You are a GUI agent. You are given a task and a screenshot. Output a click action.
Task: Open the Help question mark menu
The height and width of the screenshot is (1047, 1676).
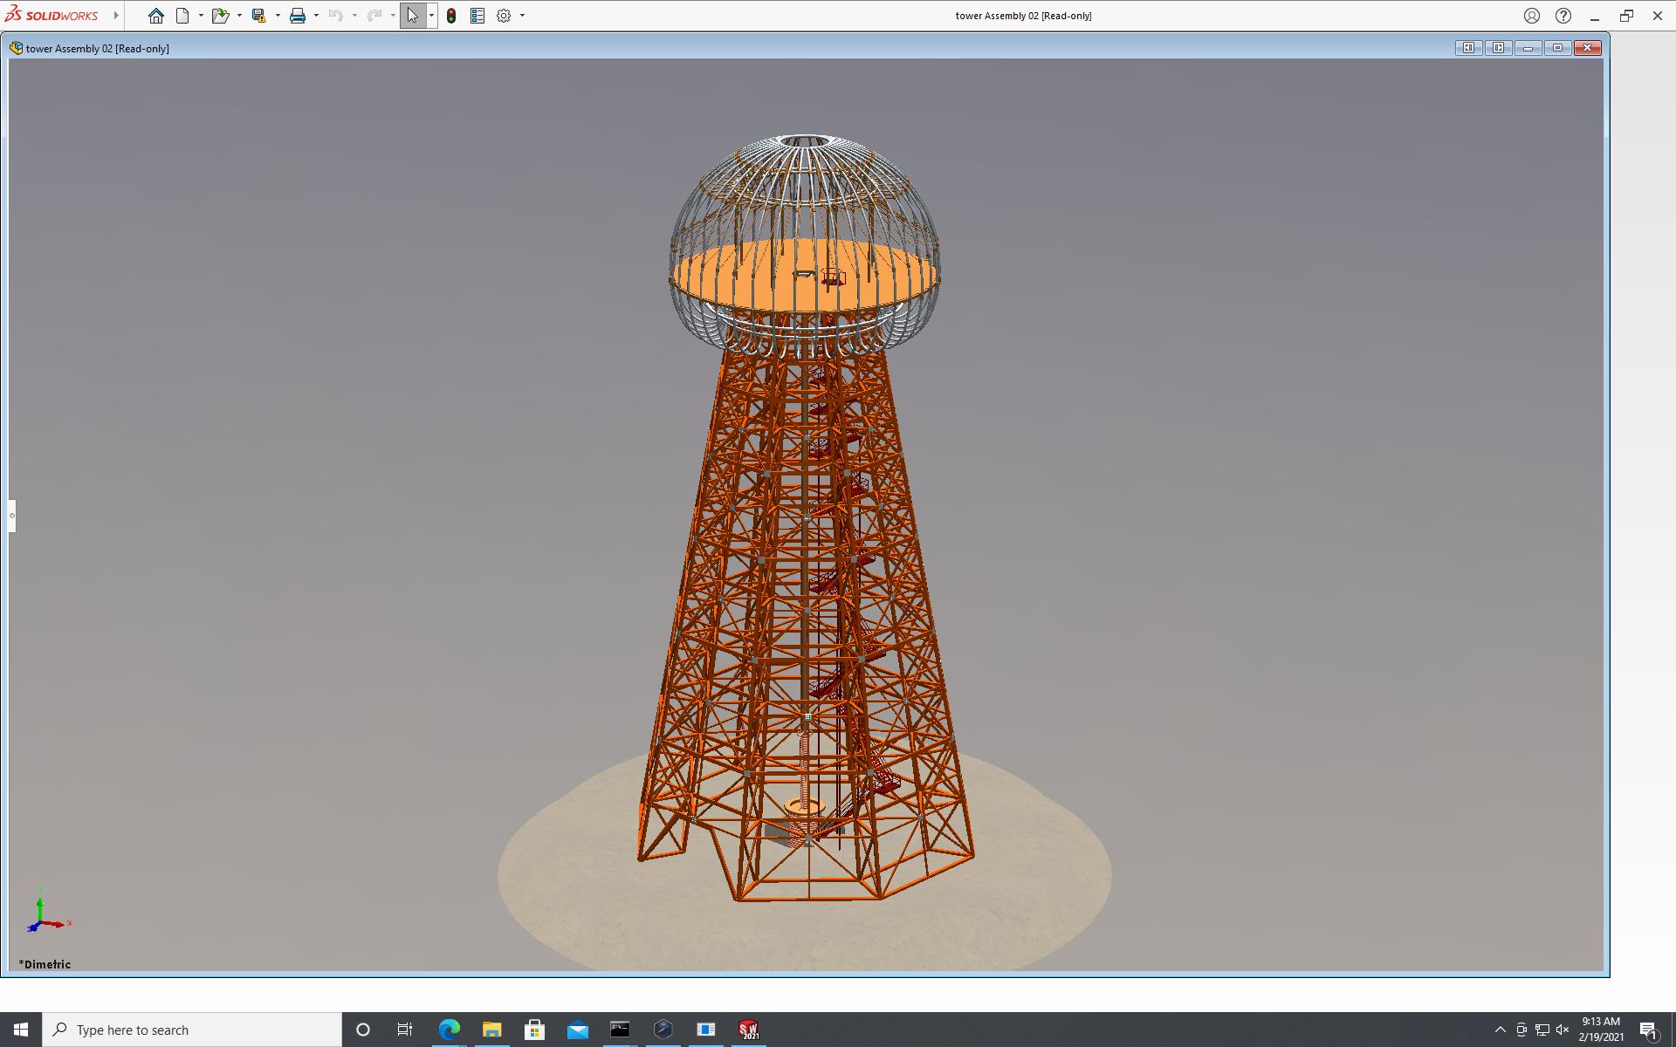pos(1563,16)
